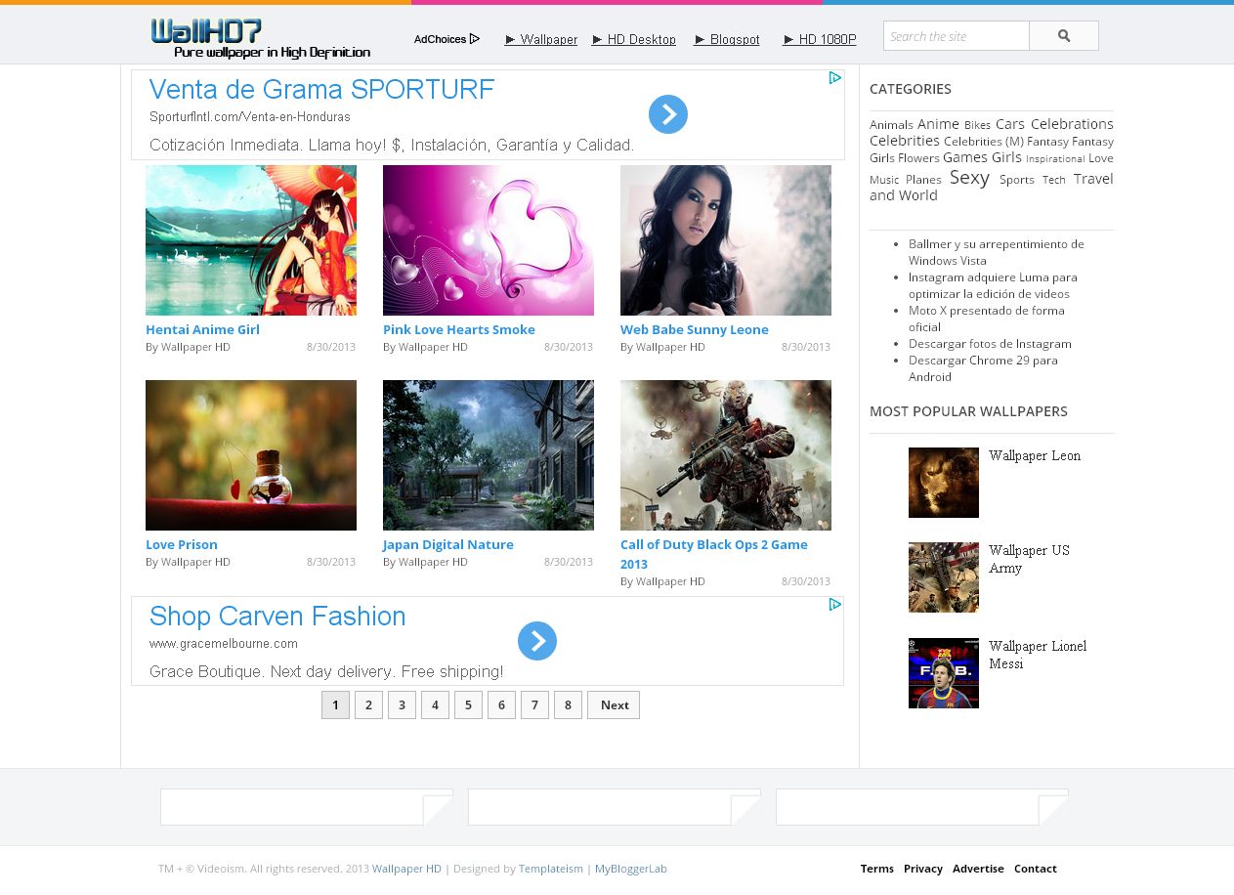Open Moto X presentado article link

pos(986,319)
